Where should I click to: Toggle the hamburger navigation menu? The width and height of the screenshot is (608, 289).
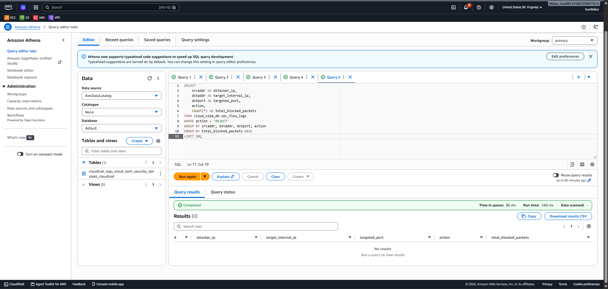(8, 27)
